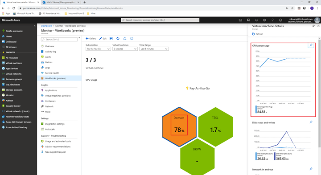
Task: Pin the Virtual machine details blade
Action: [x=313, y=26]
